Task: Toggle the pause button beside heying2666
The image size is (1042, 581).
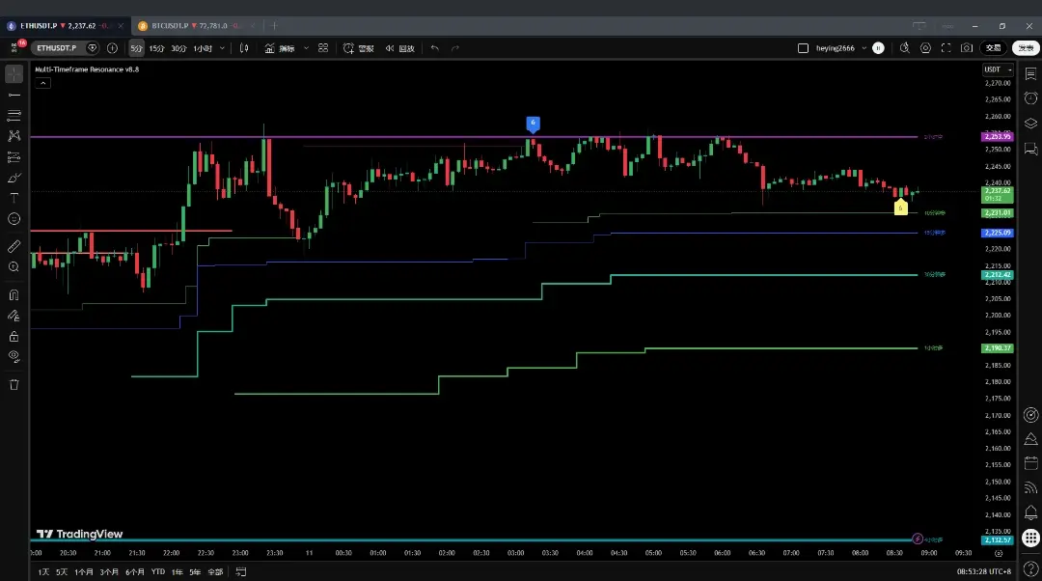Action: tap(878, 48)
